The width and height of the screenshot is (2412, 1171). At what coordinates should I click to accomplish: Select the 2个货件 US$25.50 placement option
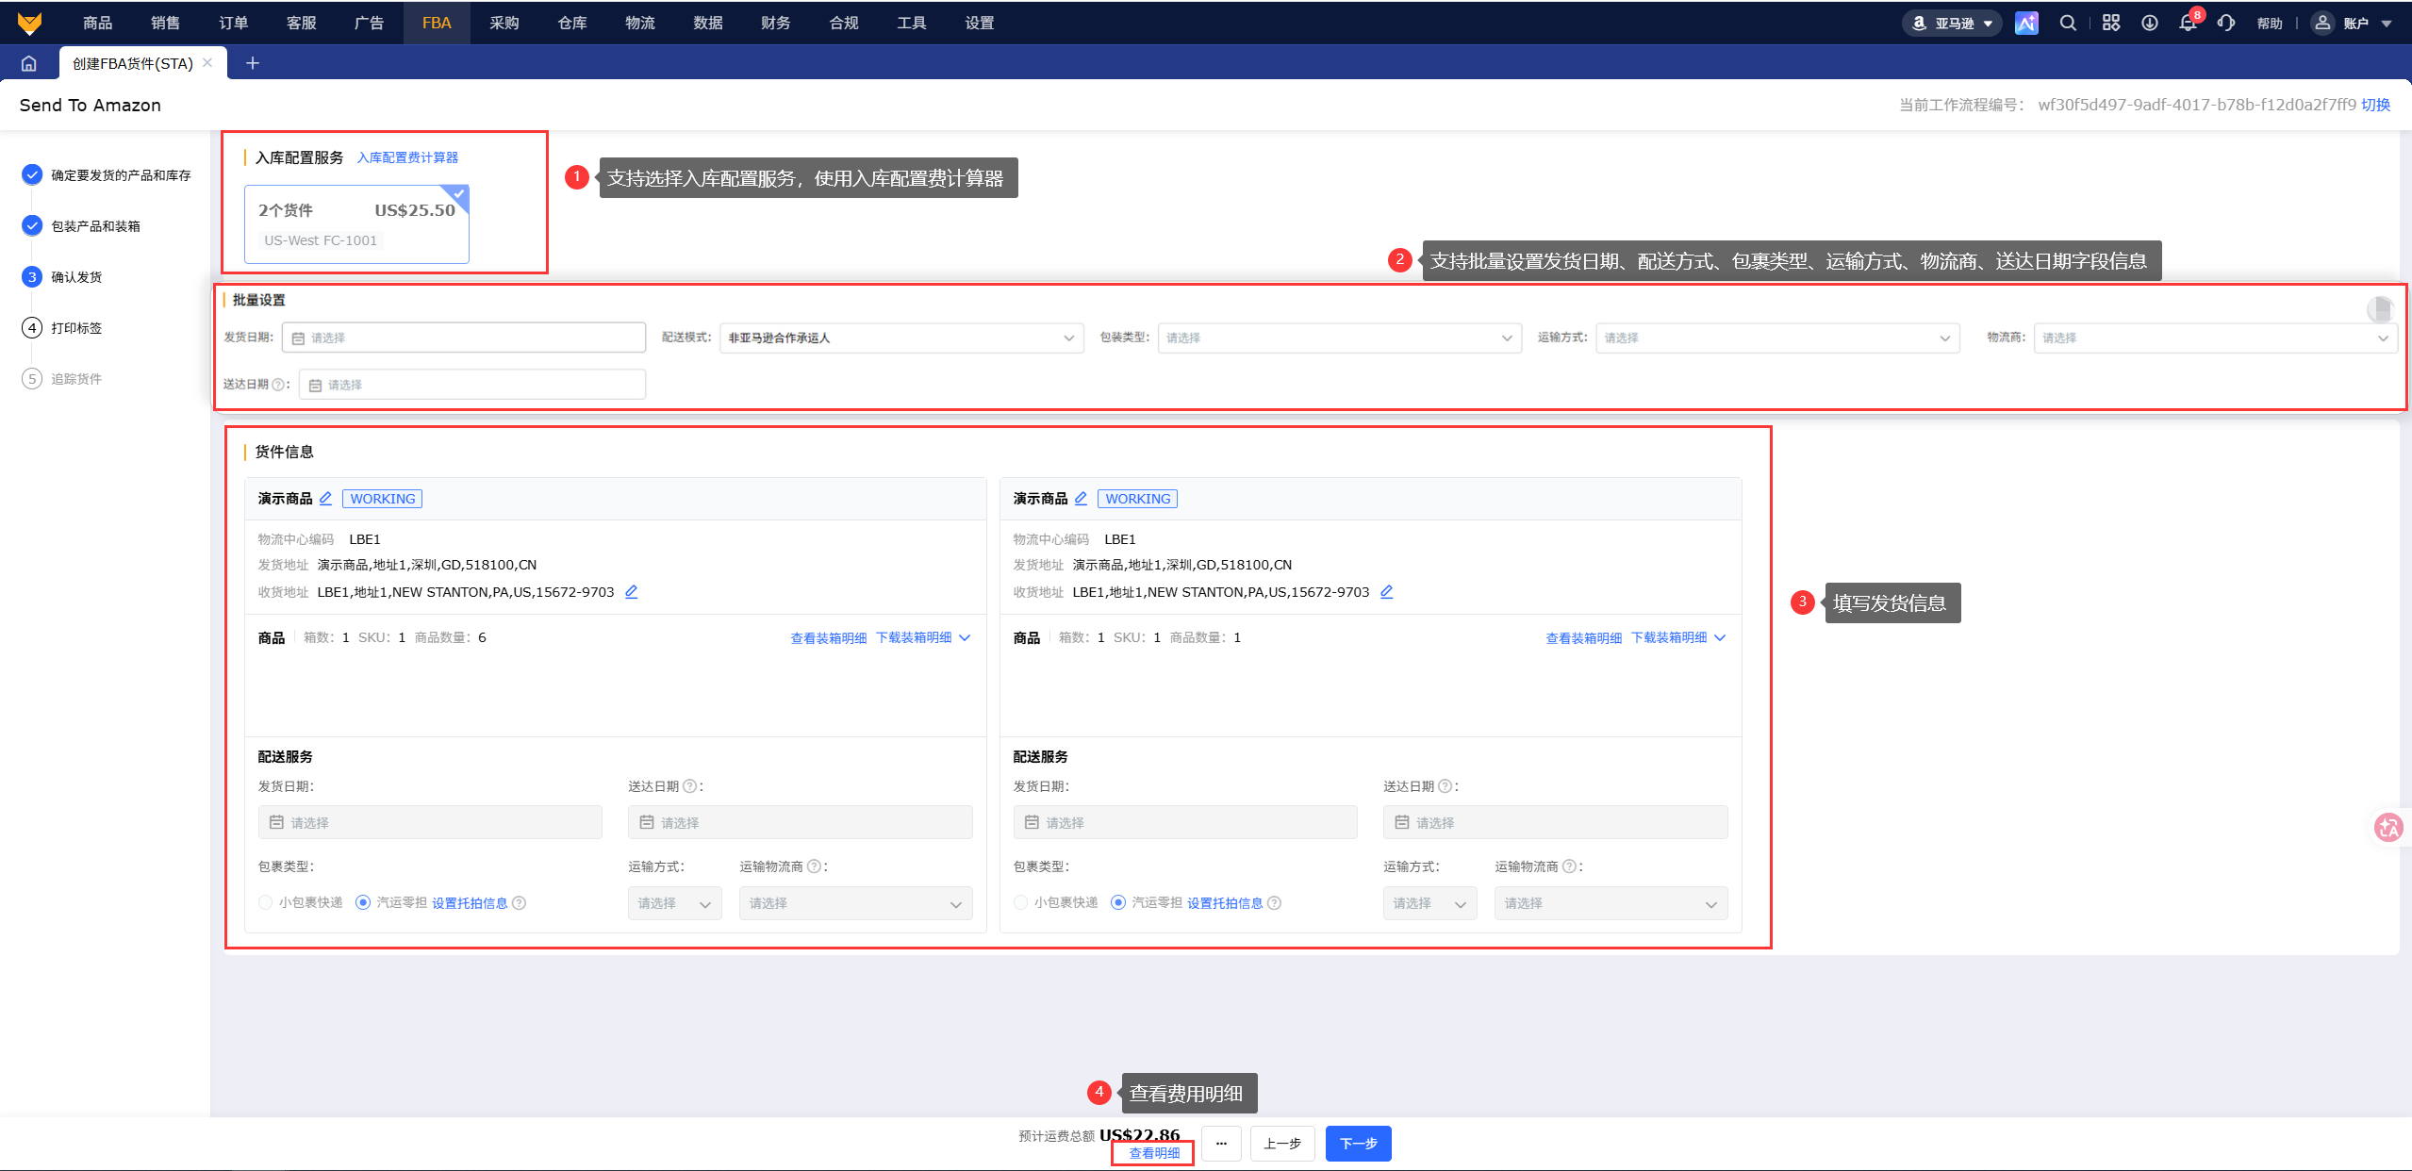[356, 224]
